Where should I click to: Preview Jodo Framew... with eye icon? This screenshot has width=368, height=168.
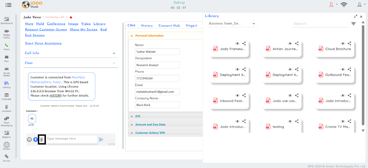237,43
